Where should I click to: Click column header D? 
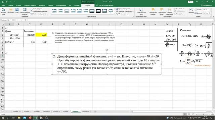pos(41,24)
